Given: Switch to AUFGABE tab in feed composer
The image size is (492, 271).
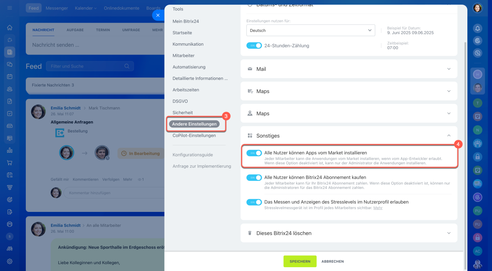Looking at the screenshot, I should (x=75, y=30).
